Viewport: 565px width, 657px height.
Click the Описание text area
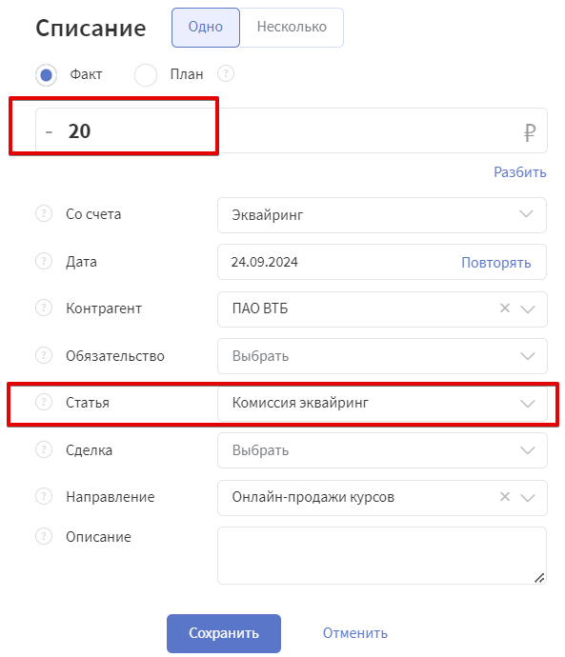coord(382,556)
